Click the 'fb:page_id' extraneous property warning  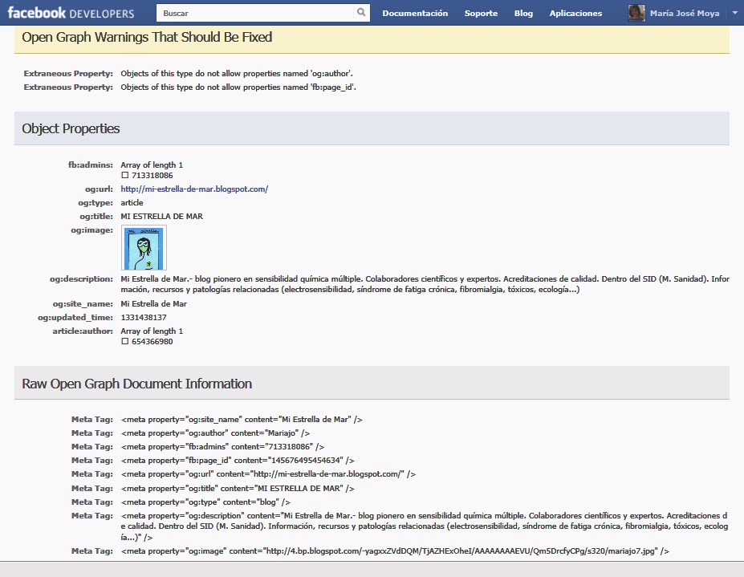(238, 87)
